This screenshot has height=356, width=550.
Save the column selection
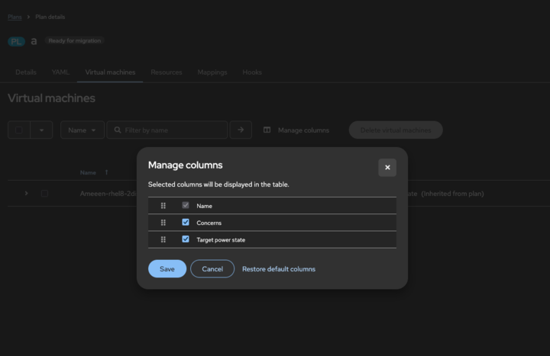pyautogui.click(x=167, y=269)
